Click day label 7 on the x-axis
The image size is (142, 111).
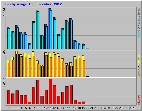coord(34,108)
